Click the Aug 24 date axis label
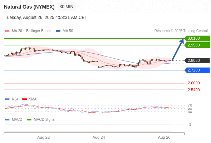The width and height of the screenshot is (211, 143). pos(99,137)
